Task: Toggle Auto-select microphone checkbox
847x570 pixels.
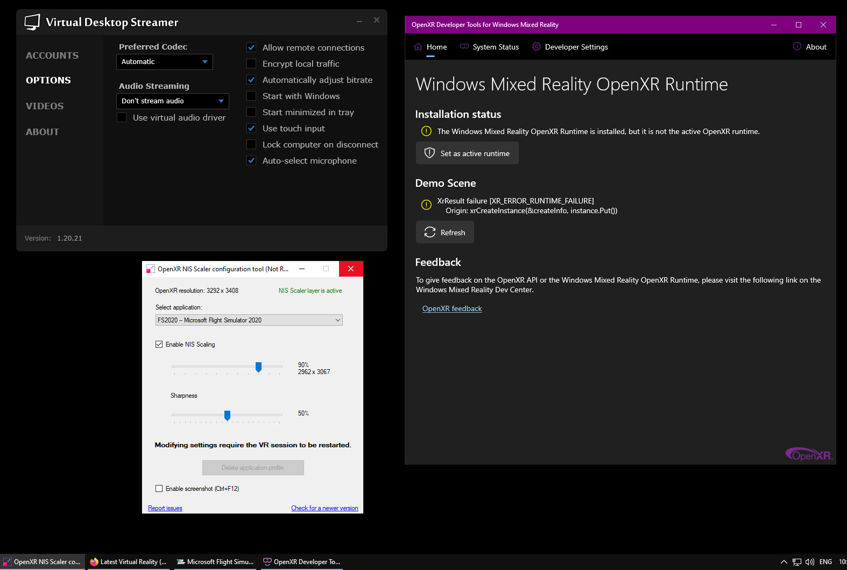Action: [251, 160]
